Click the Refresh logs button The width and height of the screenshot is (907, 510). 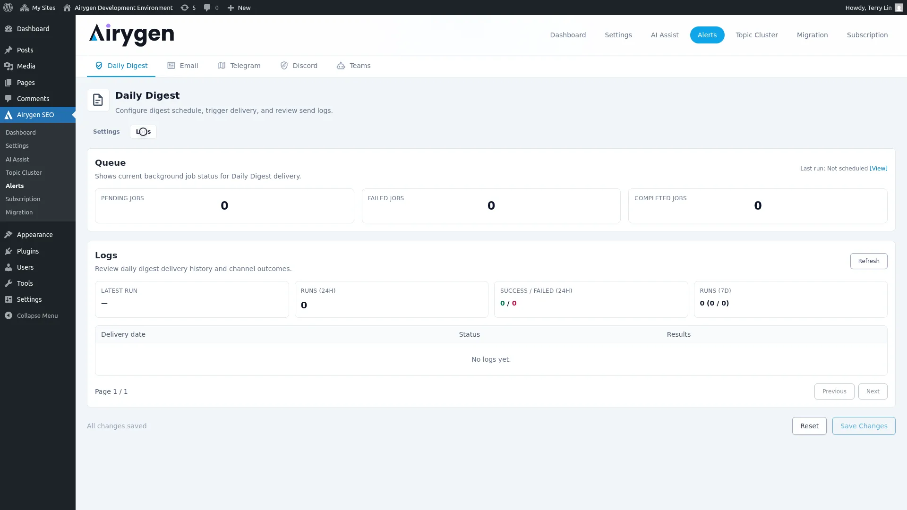coord(868,261)
